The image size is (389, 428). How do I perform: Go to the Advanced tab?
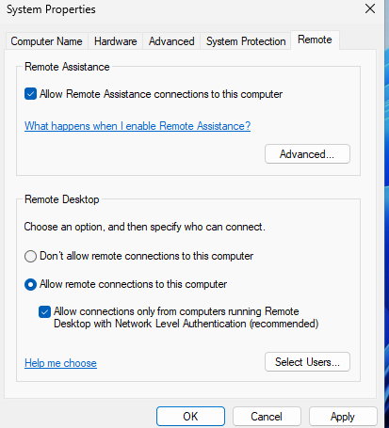tap(171, 41)
